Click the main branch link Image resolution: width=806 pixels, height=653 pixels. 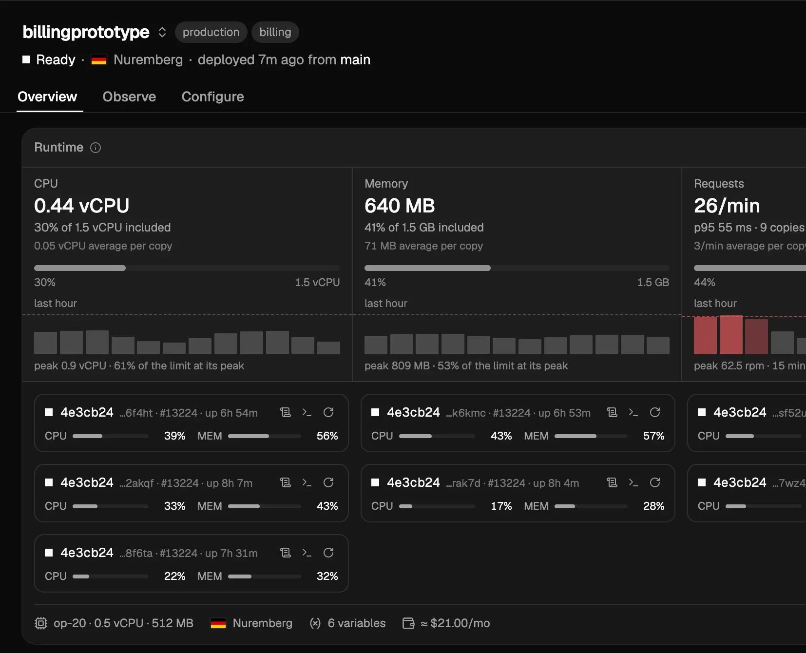(x=355, y=59)
